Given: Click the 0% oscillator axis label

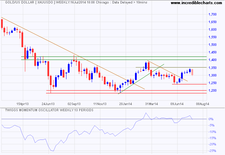Looking at the screenshot, I should click(211, 119).
